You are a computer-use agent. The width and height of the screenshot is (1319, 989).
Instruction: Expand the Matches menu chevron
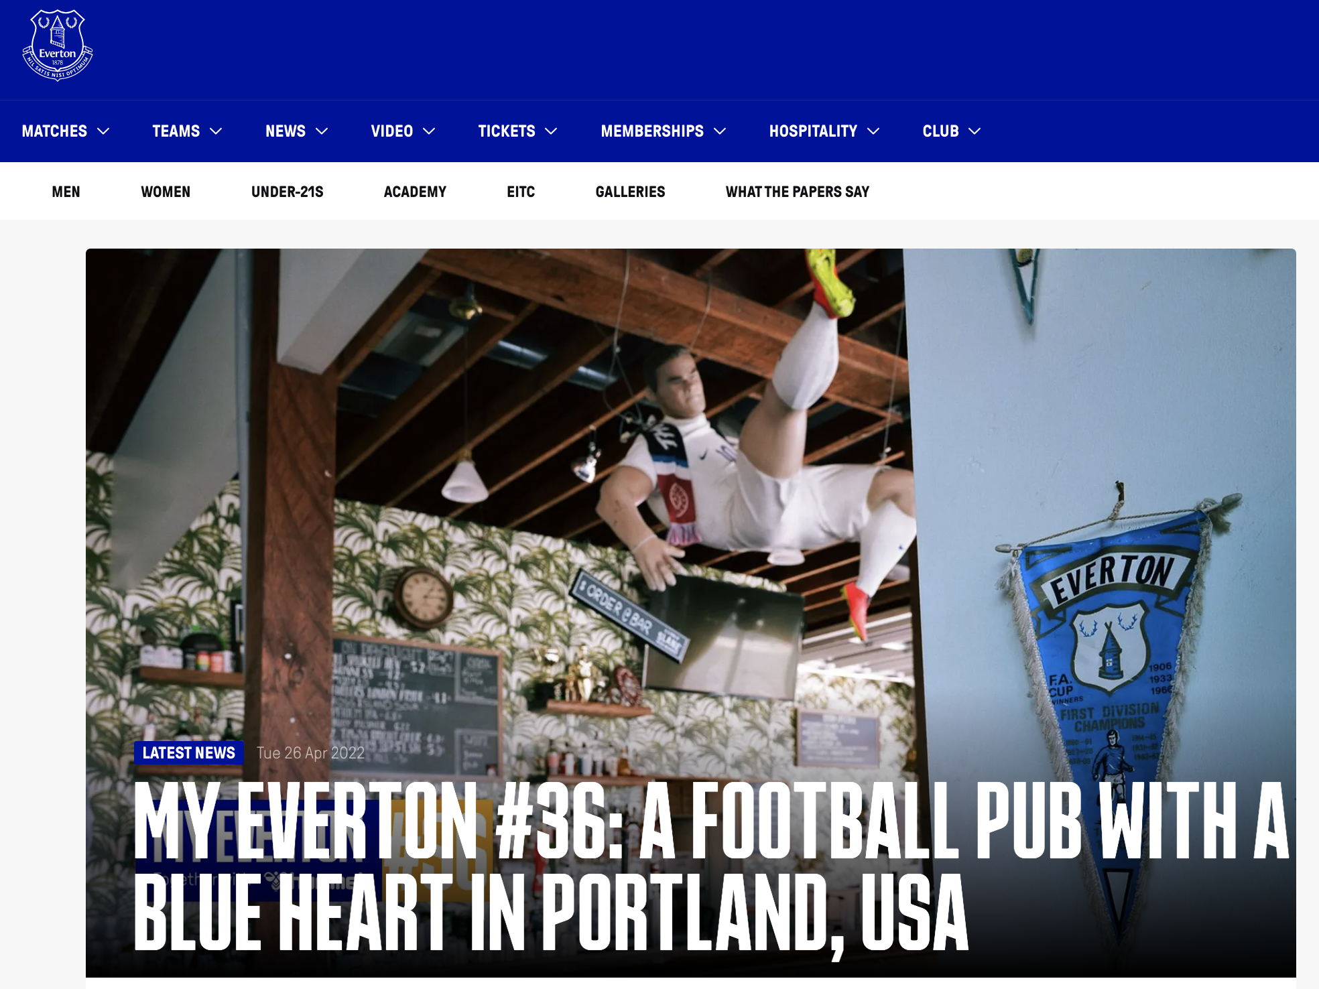103,131
